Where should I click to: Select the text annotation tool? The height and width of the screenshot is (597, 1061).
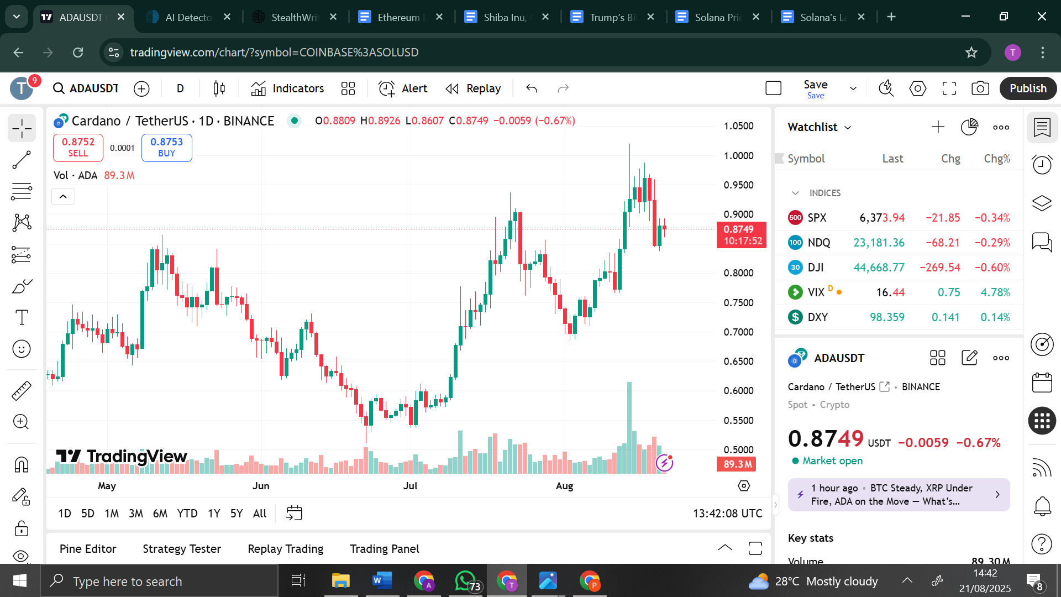[22, 317]
